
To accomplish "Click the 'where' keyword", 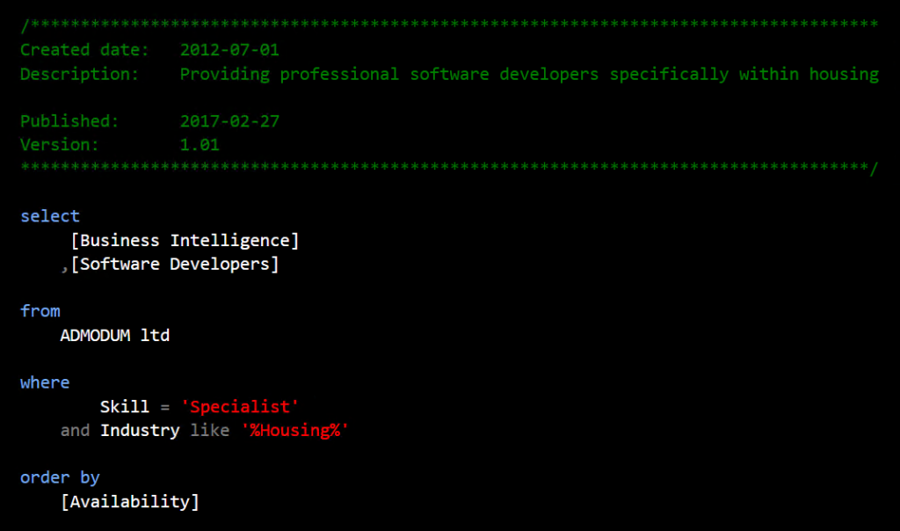I will point(45,382).
